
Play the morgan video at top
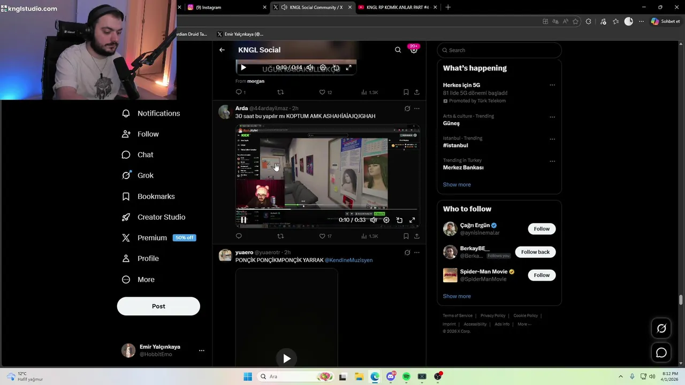[x=243, y=67]
